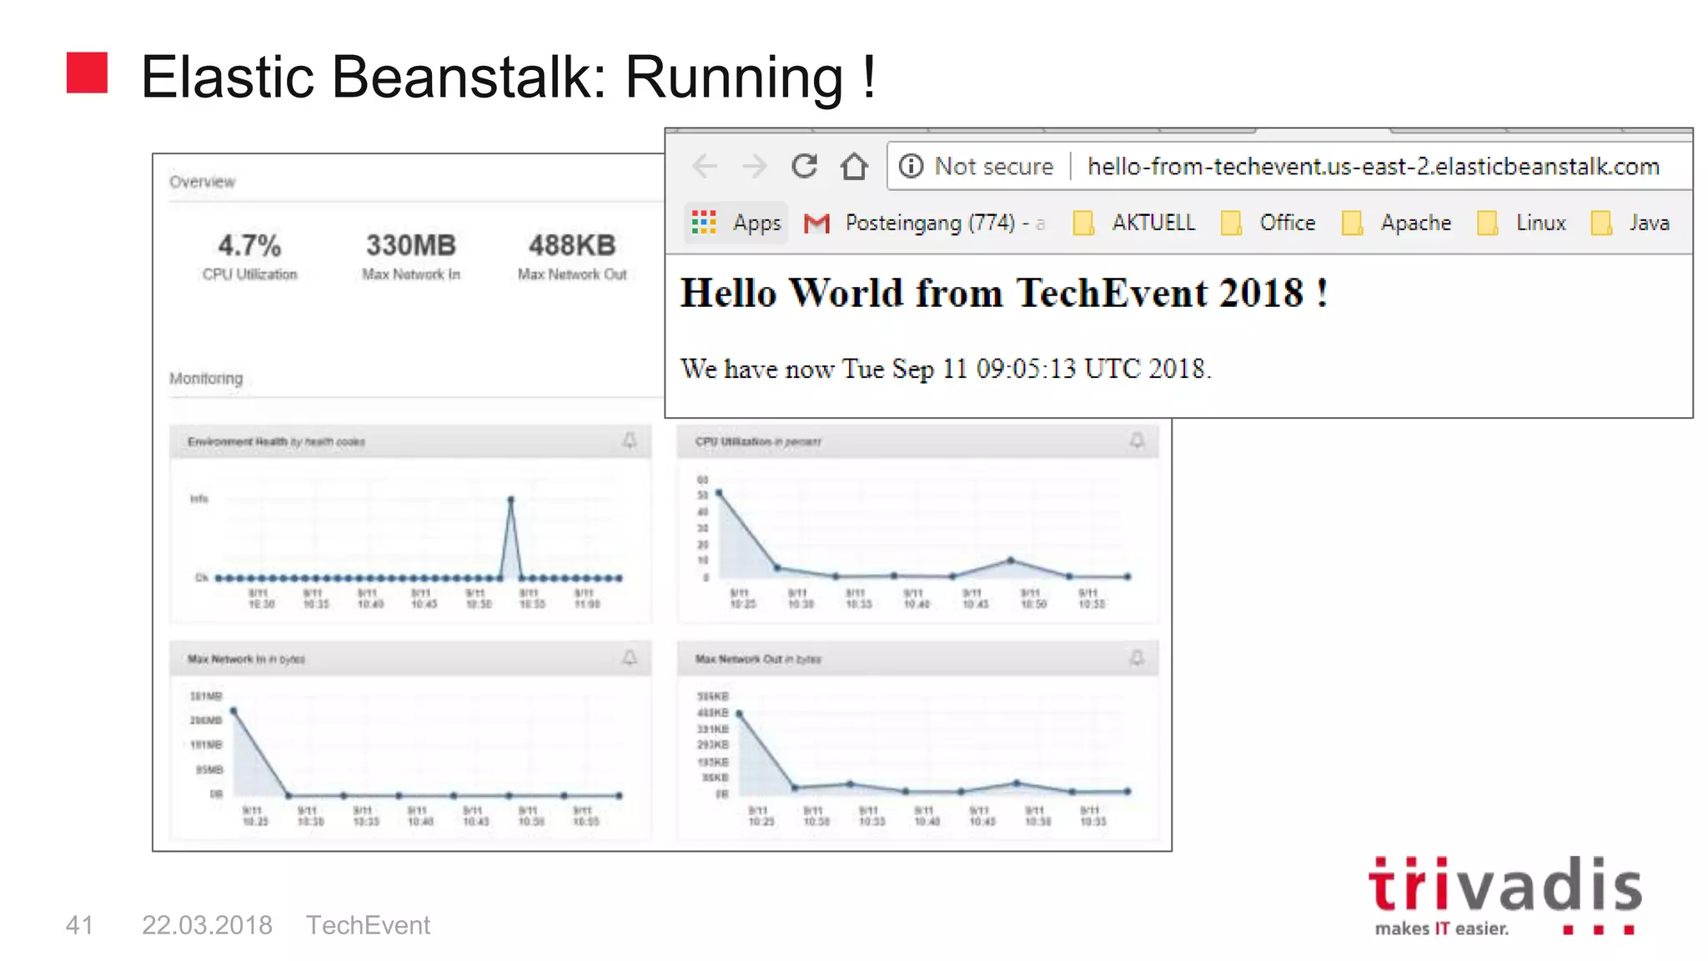Click the spike point in Environment Health chart

click(x=510, y=500)
